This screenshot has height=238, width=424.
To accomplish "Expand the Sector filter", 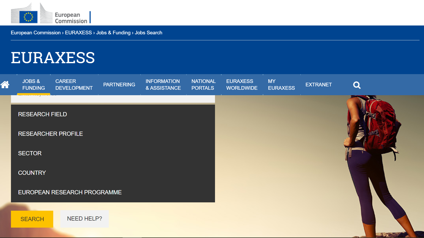I will click(113, 153).
